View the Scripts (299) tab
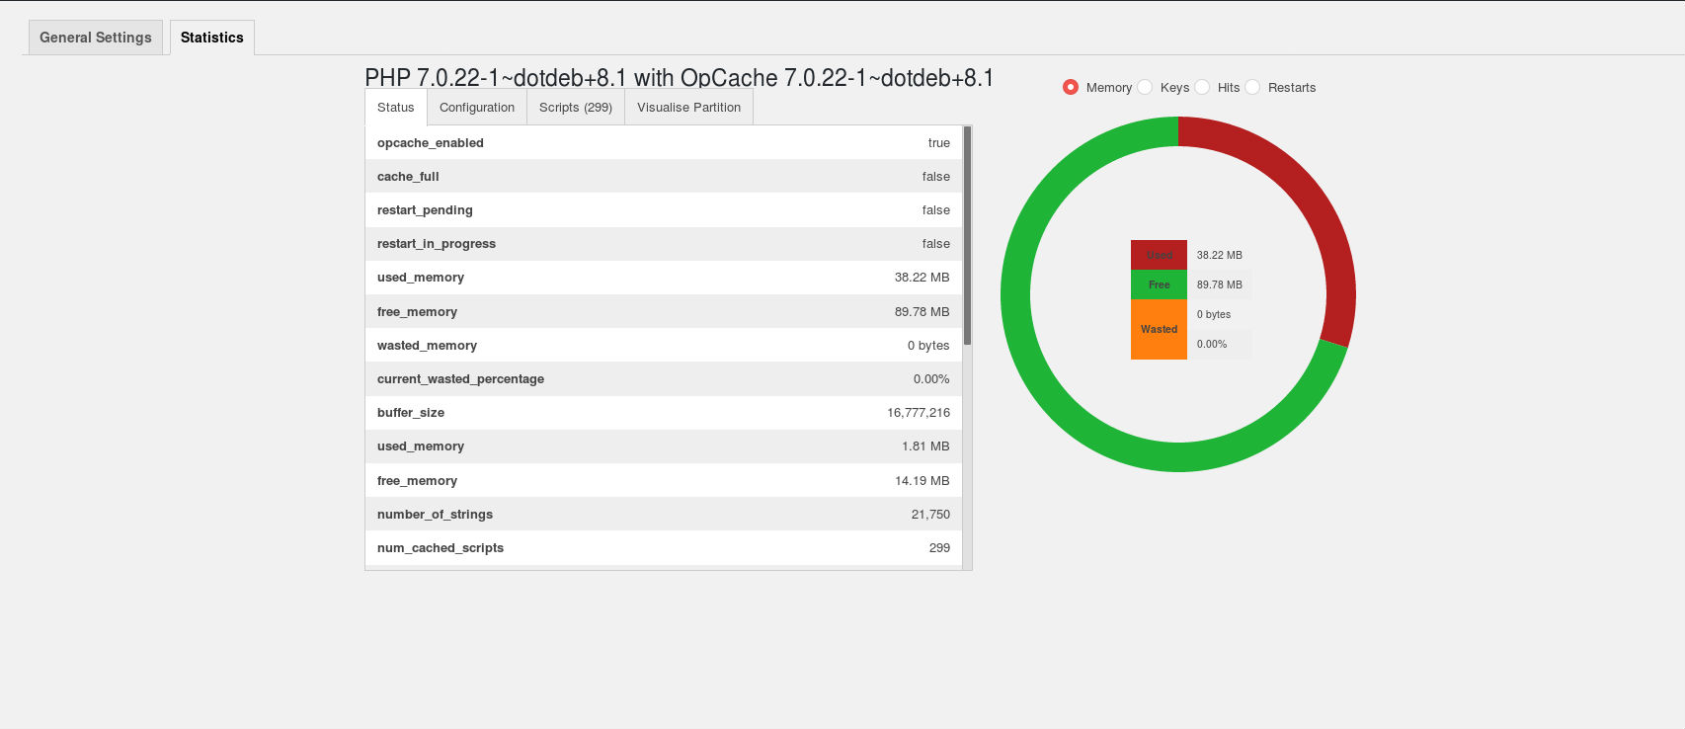This screenshot has width=1685, height=729. [x=576, y=108]
